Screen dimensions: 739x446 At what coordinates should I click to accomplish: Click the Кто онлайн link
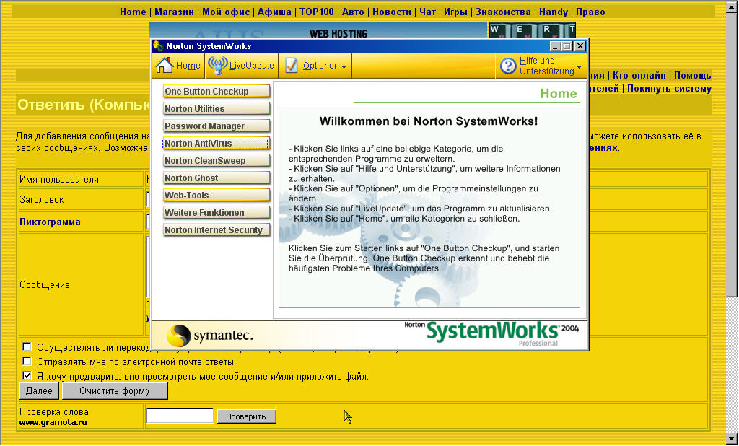coord(639,76)
